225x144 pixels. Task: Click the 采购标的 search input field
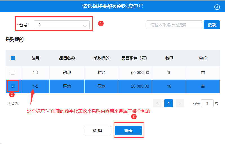(174, 25)
